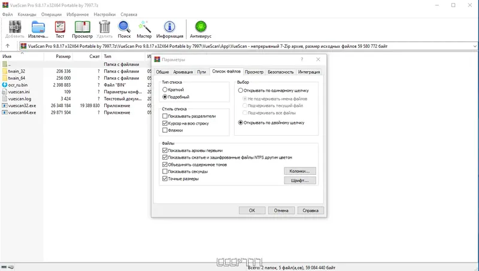
Task: Click the twain_64 folder icon
Action: pos(5,78)
